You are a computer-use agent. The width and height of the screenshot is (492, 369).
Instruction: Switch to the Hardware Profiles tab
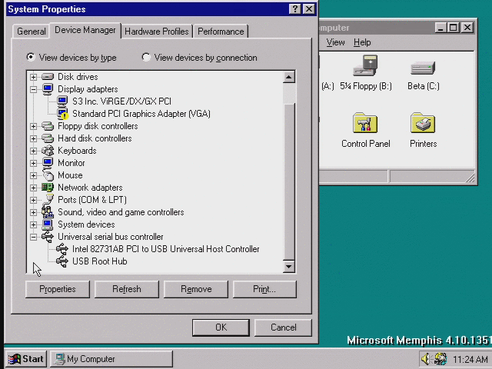pos(157,32)
